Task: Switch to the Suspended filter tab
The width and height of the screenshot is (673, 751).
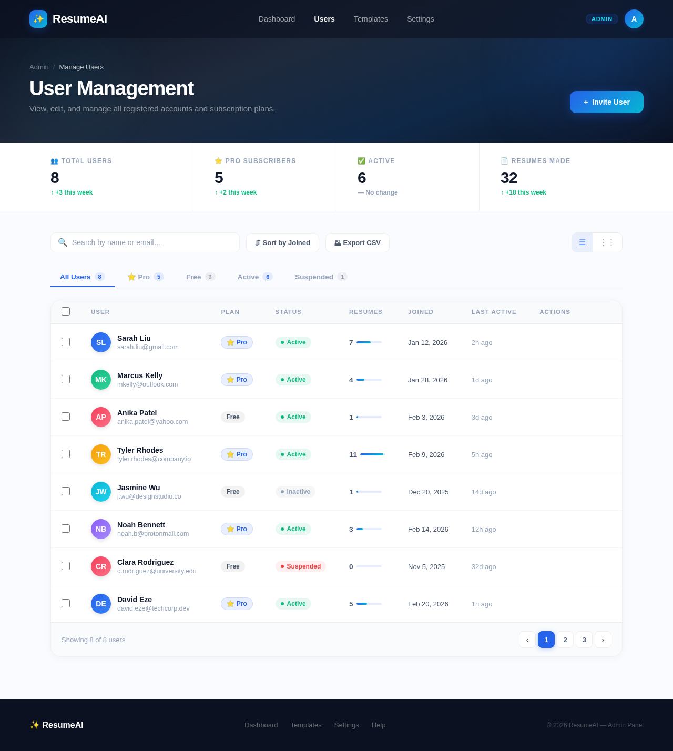Action: [x=314, y=277]
